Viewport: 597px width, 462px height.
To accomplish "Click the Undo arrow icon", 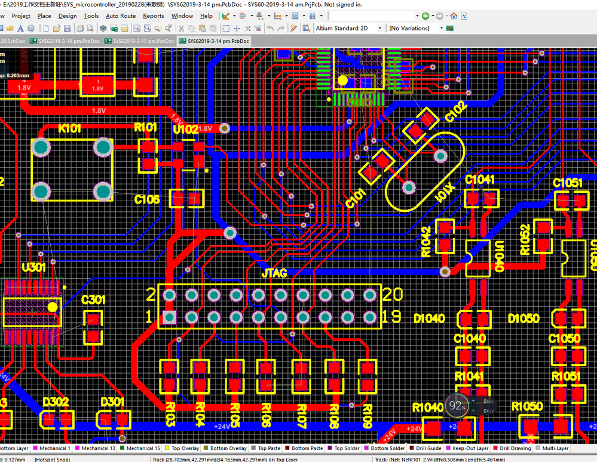I will coord(270,28).
